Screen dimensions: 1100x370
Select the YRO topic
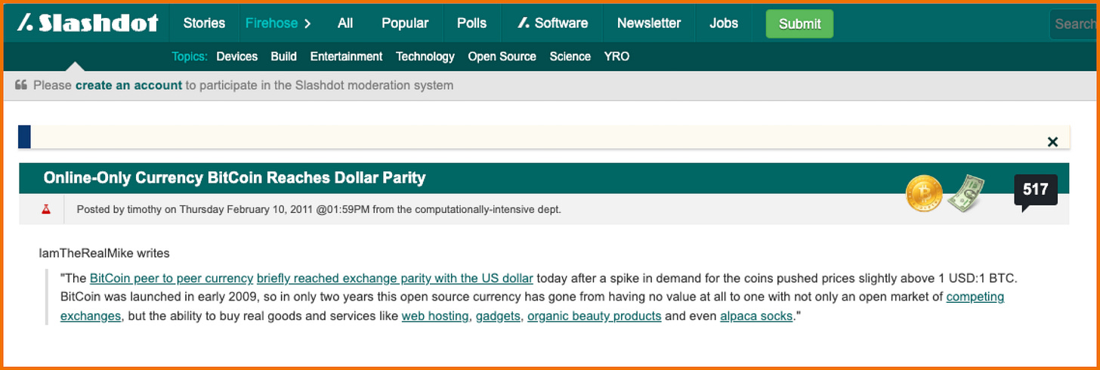tap(616, 57)
